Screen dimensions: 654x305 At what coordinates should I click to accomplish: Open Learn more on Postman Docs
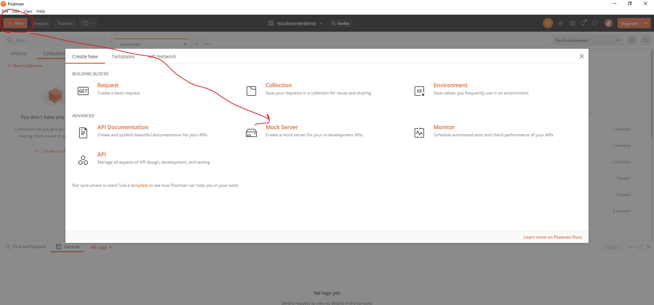tap(552, 237)
